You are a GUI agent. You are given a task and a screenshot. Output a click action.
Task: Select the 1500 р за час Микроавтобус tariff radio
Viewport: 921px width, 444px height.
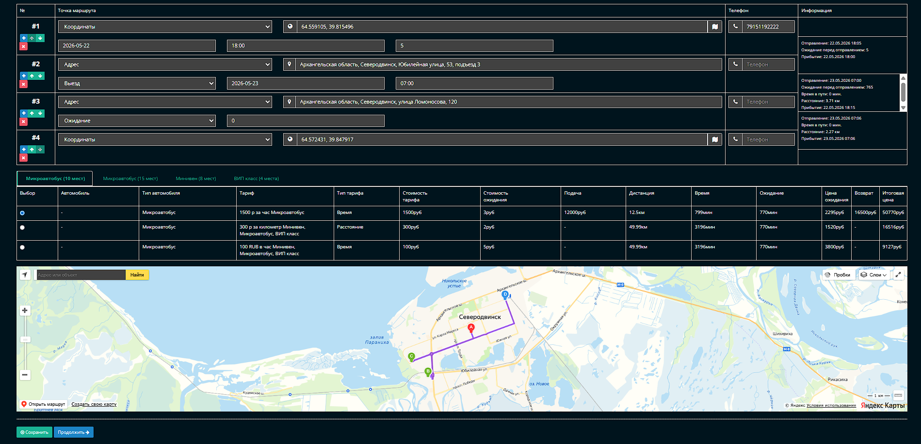[x=22, y=213]
